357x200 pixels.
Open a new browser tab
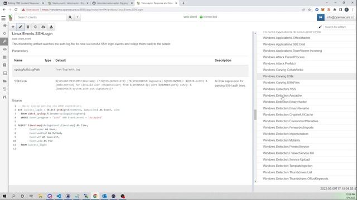183,3
